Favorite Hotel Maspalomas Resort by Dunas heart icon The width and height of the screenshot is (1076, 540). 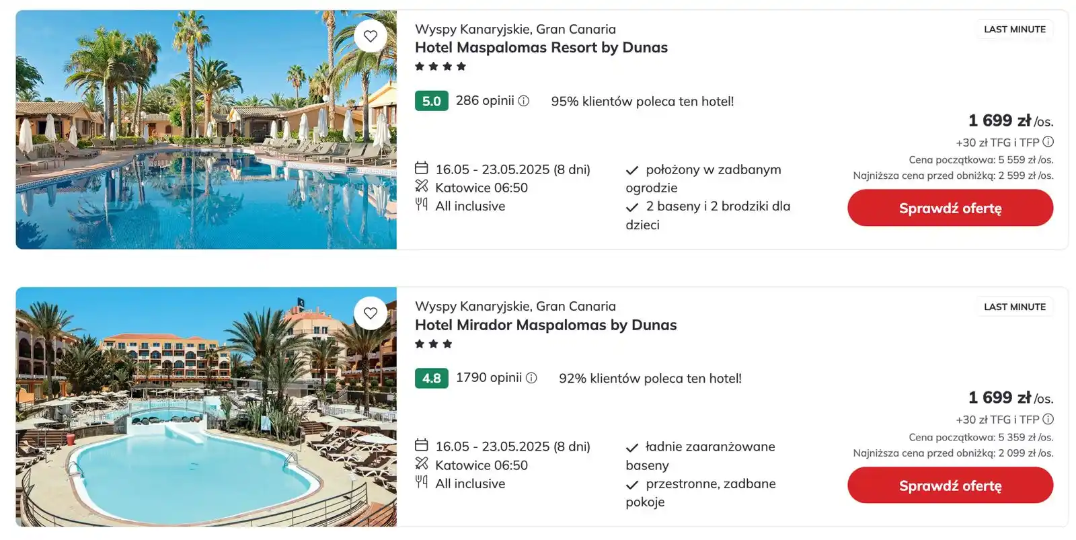371,36
